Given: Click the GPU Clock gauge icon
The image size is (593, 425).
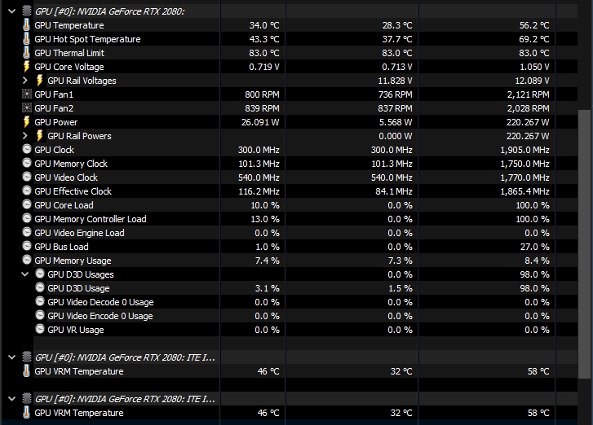Looking at the screenshot, I should [x=27, y=149].
